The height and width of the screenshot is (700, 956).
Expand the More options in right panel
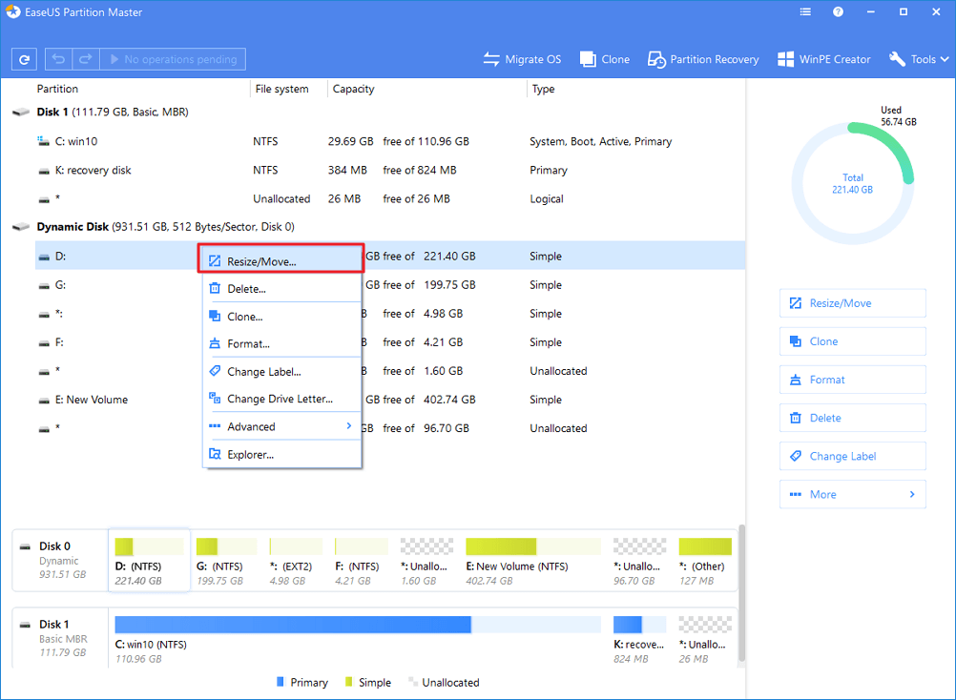pyautogui.click(x=852, y=495)
